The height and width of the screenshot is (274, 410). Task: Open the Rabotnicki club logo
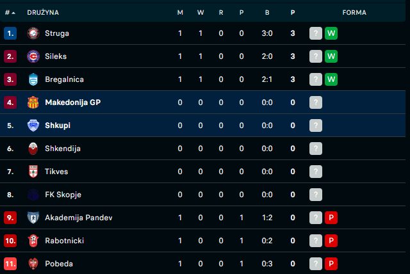[33, 241]
